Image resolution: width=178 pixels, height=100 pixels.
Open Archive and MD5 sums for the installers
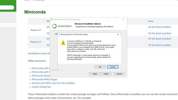[53, 83]
